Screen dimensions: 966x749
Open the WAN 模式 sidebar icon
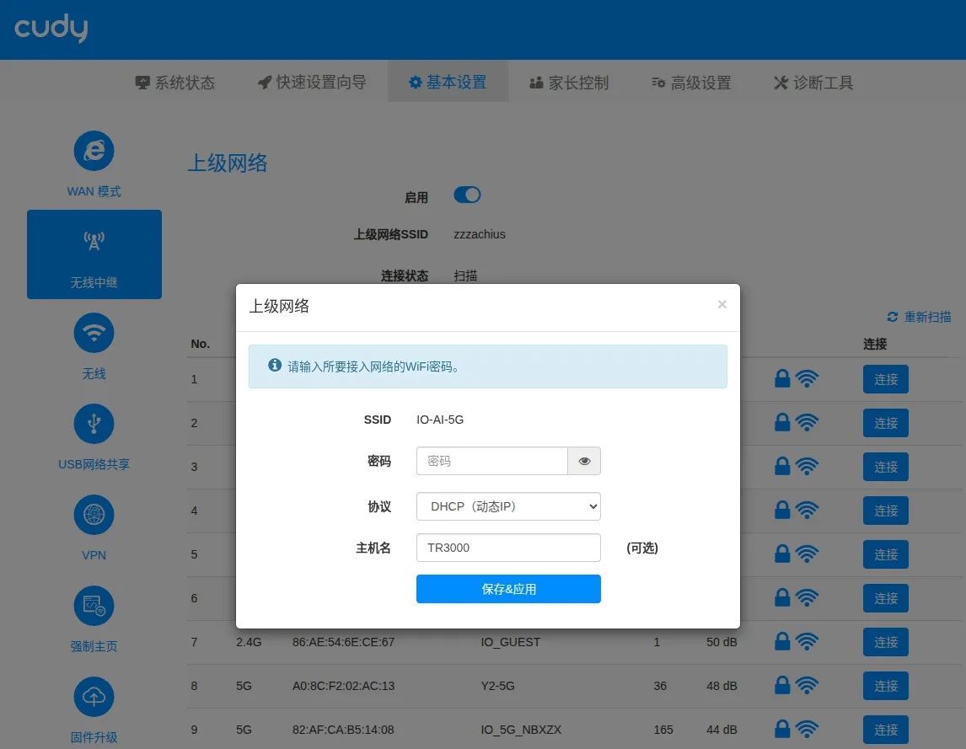point(94,152)
